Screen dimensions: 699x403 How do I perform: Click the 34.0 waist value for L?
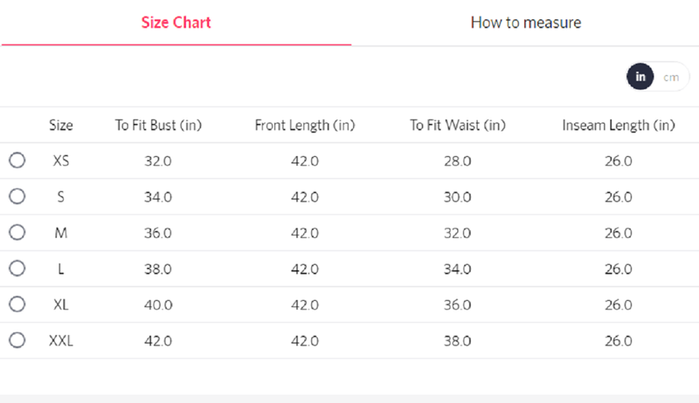point(457,270)
